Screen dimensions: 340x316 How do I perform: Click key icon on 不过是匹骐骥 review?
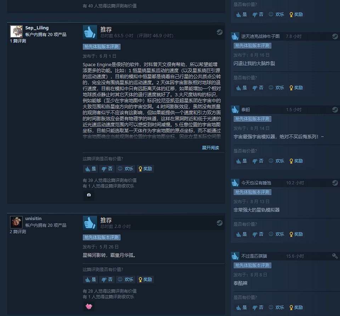coord(335,256)
